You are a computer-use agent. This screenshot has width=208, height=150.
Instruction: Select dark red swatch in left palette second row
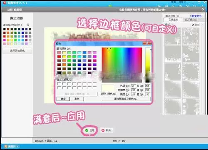coord(5,33)
